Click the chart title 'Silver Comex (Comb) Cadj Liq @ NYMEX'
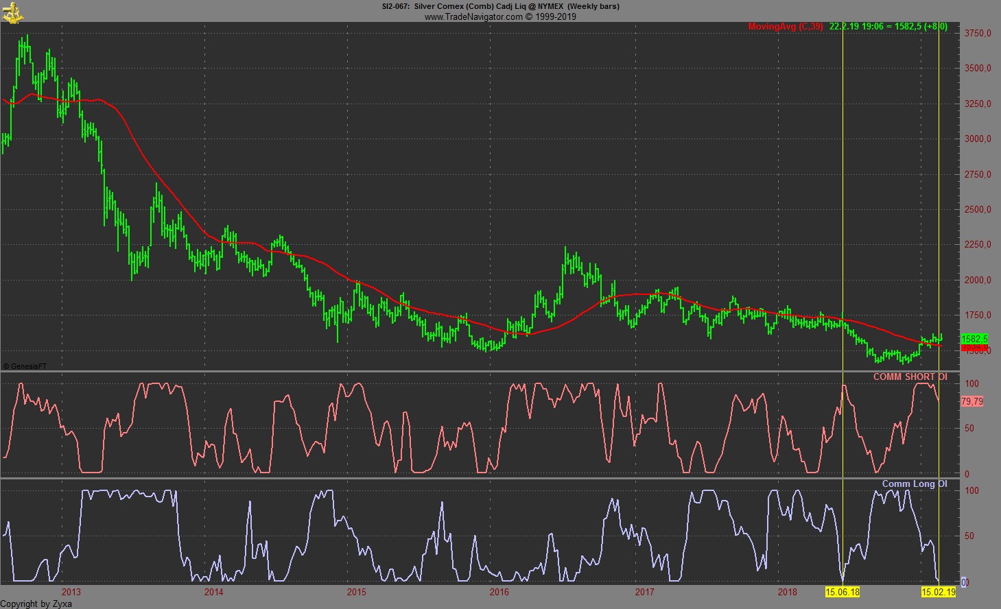1001x609 pixels. pyautogui.click(x=488, y=6)
